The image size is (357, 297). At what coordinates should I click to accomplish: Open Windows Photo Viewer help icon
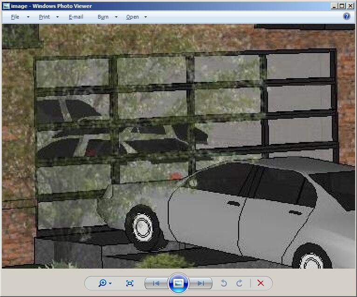(x=347, y=16)
